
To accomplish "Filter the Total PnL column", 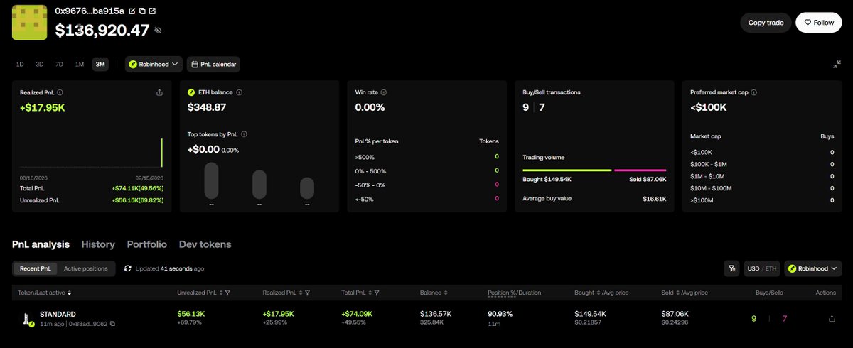I will point(376,293).
